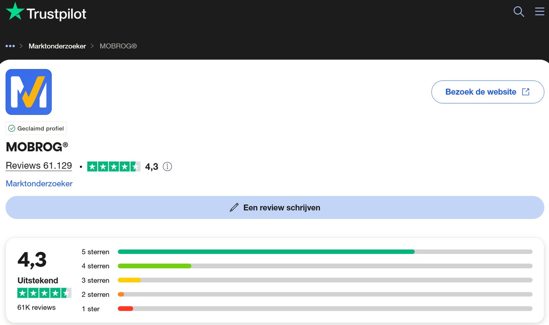549x325 pixels.
Task: Click the breadcrumb chevron after Marktonderzoeker
Action: tap(92, 46)
